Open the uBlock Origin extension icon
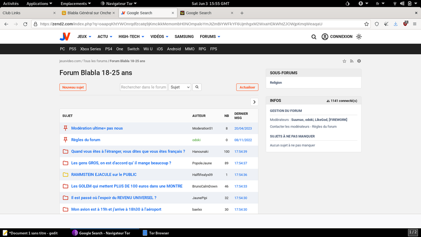 [x=405, y=24]
